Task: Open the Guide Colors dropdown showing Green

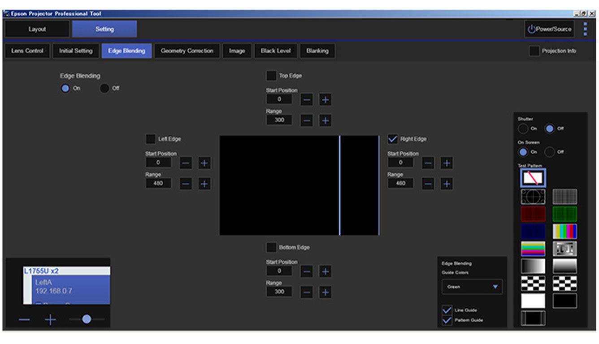Action: coord(472,287)
